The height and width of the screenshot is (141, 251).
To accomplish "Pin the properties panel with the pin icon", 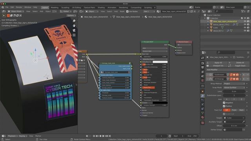I will [x=248, y=57].
